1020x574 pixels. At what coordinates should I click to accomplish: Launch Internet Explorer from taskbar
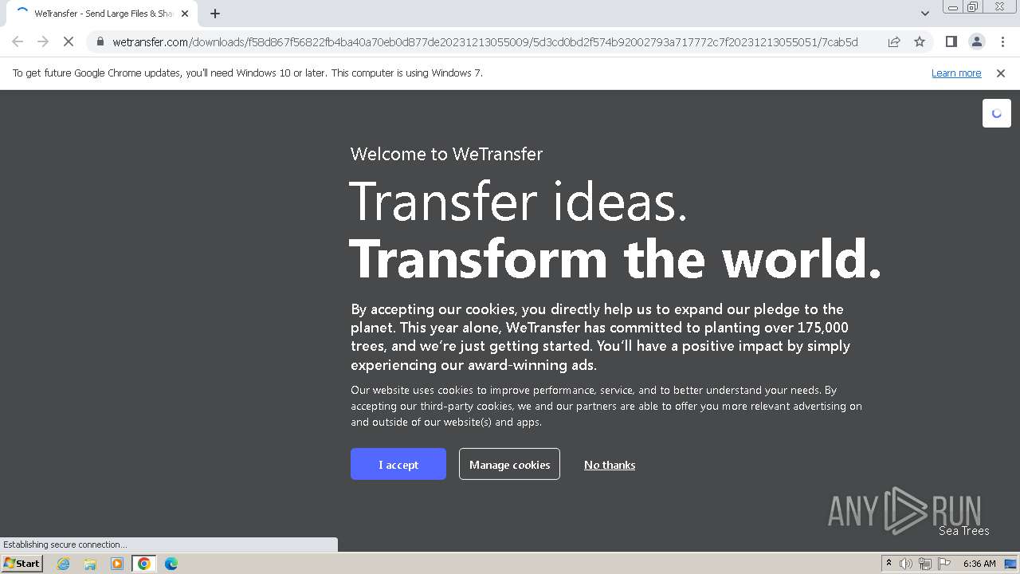(x=63, y=564)
